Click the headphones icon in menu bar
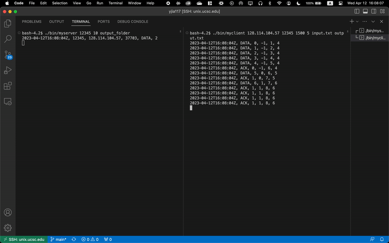389x243 pixels. [260, 3]
